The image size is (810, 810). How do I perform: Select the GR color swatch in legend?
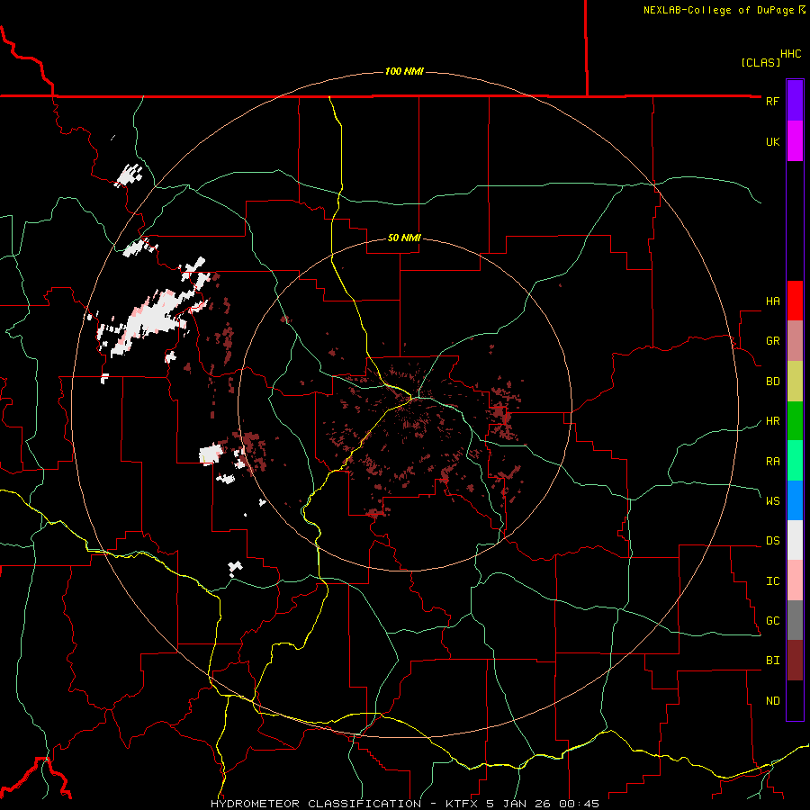pos(795,341)
